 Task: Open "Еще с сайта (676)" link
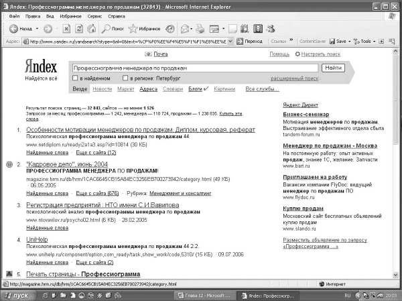coord(97,193)
